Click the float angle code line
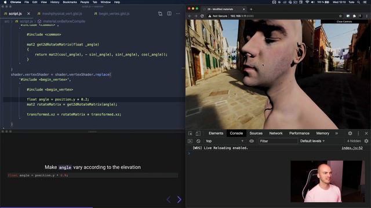 pos(58,99)
